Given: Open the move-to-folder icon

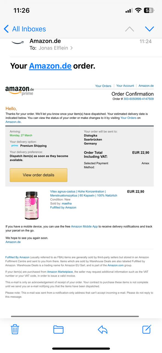Looking at the screenshot, I should [58, 330].
